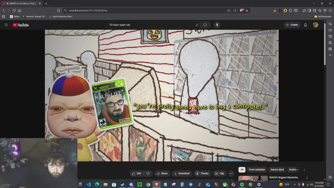334x188 pixels.
Task: Select the From ratlobber chip
Action: coord(257,169)
